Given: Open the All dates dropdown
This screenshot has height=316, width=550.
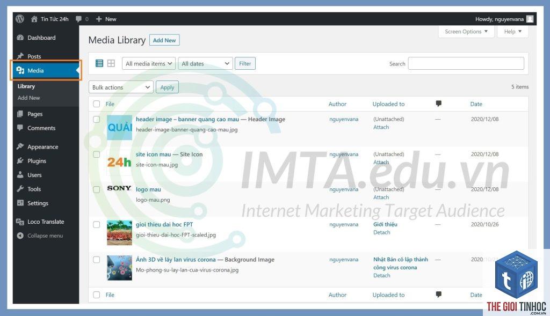Looking at the screenshot, I should (x=205, y=63).
